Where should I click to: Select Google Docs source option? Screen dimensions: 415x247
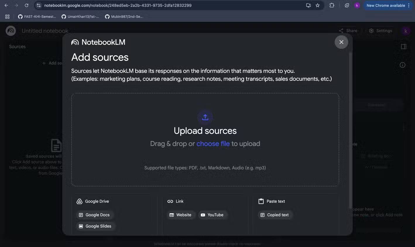click(95, 215)
